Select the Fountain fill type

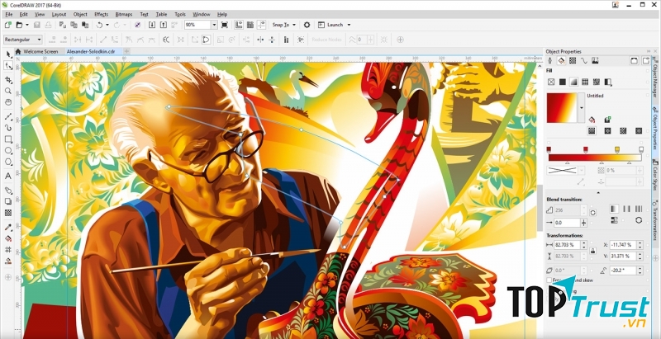pyautogui.click(x=573, y=82)
